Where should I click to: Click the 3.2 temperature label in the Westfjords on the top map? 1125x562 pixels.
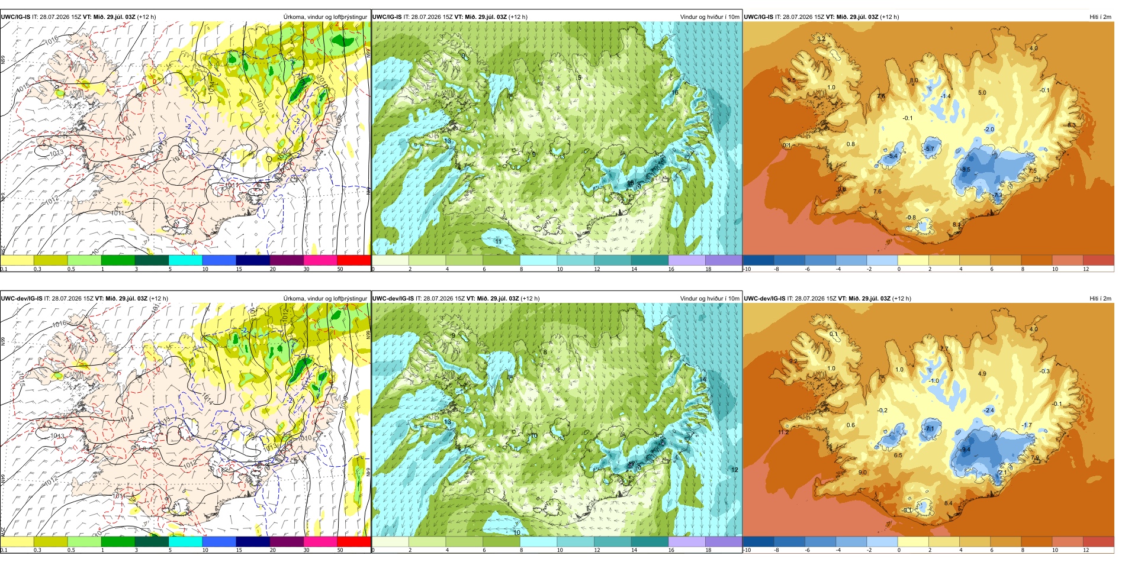821,39
